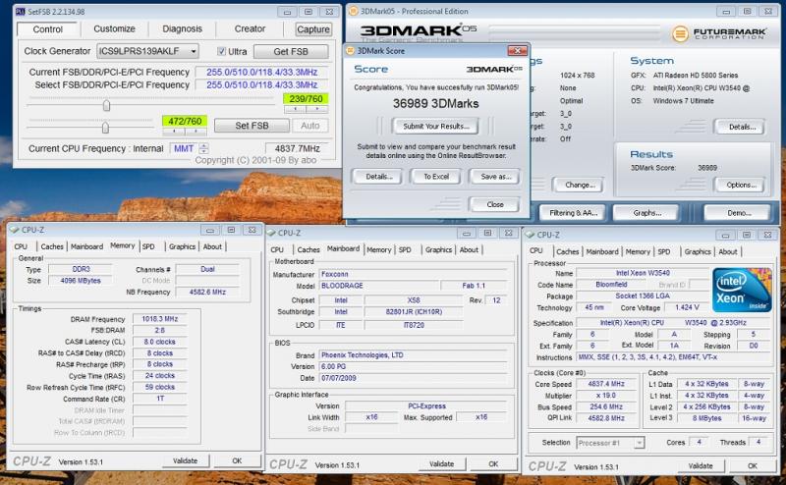Click the Get FSB button
This screenshot has width=786, height=485.
pos(291,52)
